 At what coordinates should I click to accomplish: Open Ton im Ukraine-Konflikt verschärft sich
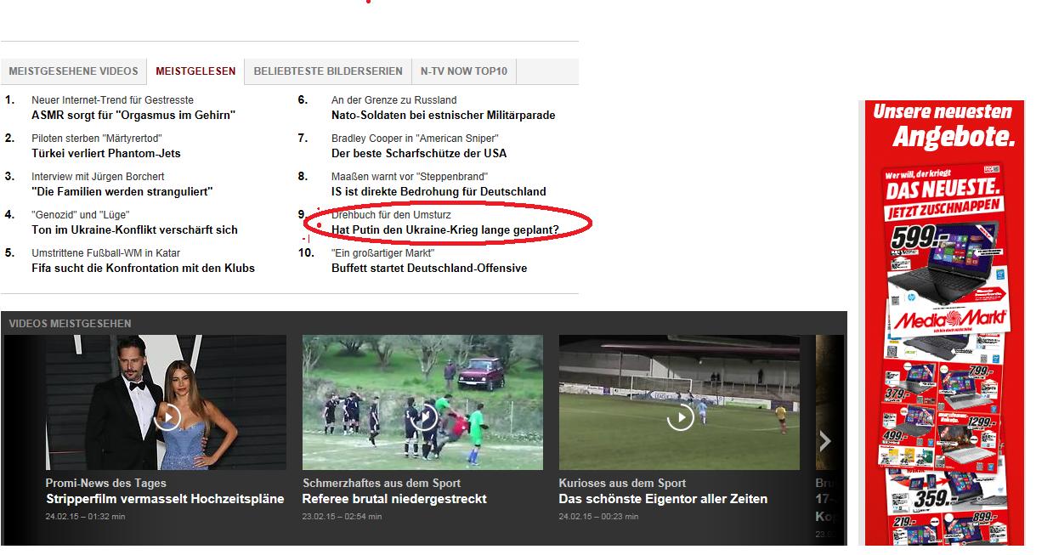click(134, 229)
